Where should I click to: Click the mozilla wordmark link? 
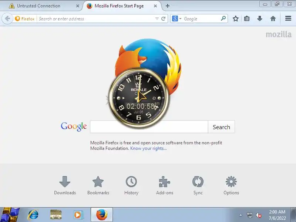pos(279,34)
